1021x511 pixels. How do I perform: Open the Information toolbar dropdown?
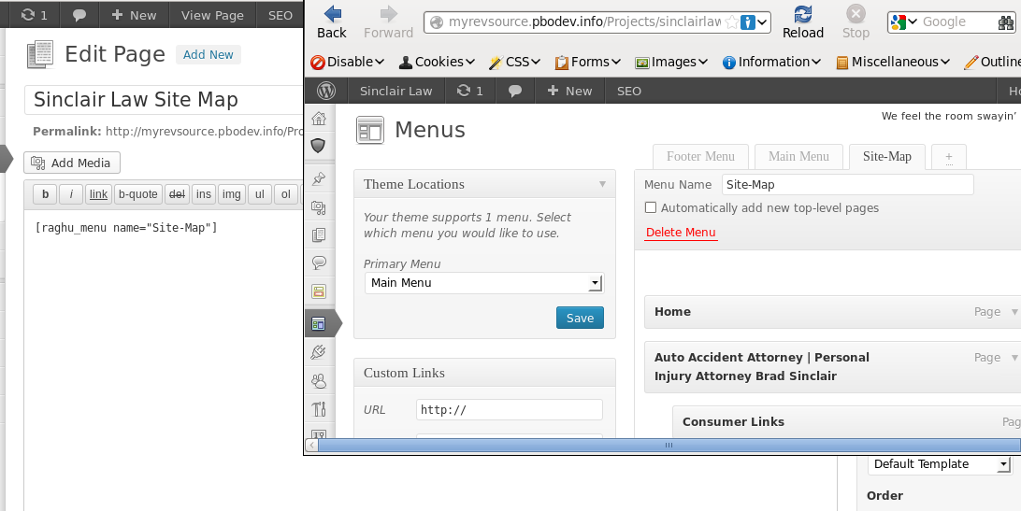point(772,62)
